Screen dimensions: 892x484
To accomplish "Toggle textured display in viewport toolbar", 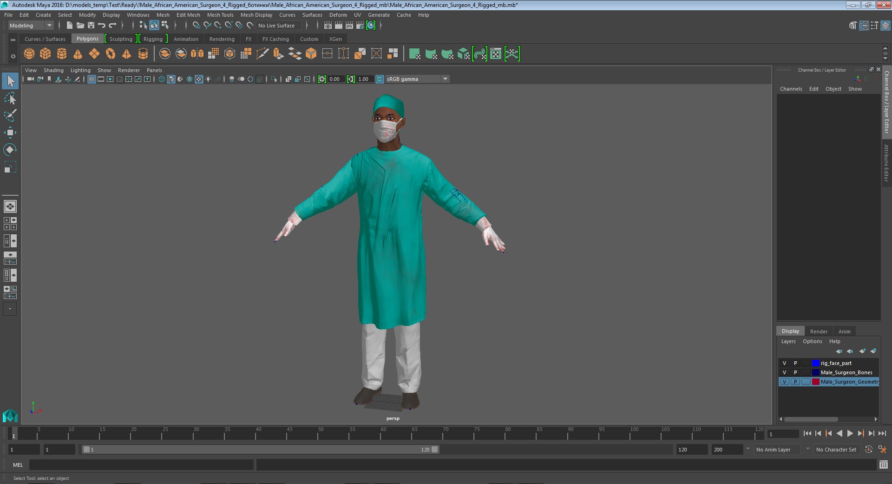I will point(199,79).
